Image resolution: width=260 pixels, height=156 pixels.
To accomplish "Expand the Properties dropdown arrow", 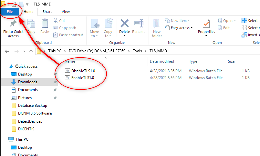I will tap(206, 36).
